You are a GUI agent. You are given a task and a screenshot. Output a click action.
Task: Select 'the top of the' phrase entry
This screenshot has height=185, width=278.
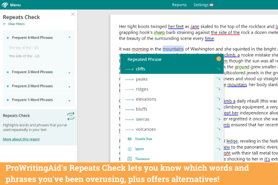(23, 48)
